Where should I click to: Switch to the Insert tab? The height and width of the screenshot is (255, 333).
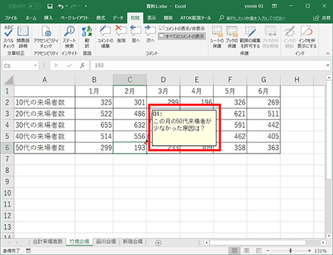[x=49, y=18]
